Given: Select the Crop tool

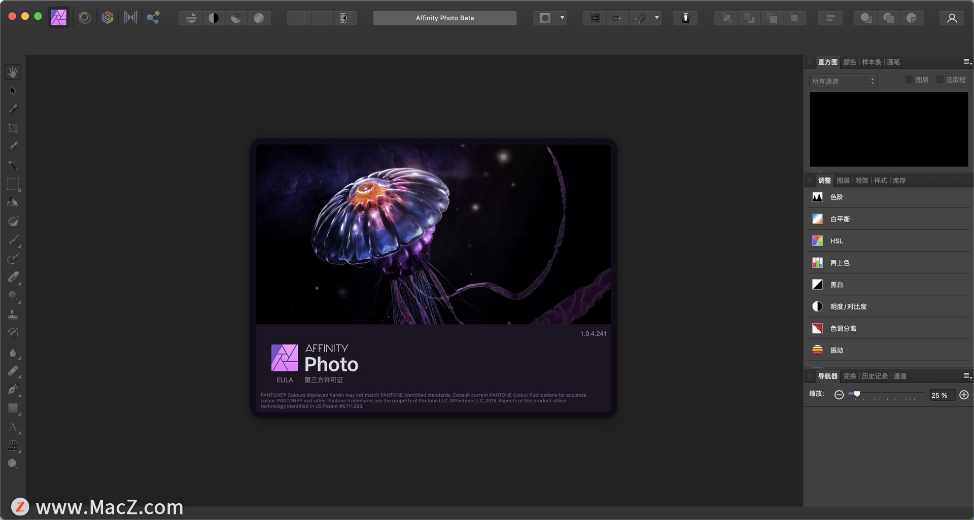Looking at the screenshot, I should click(x=13, y=128).
